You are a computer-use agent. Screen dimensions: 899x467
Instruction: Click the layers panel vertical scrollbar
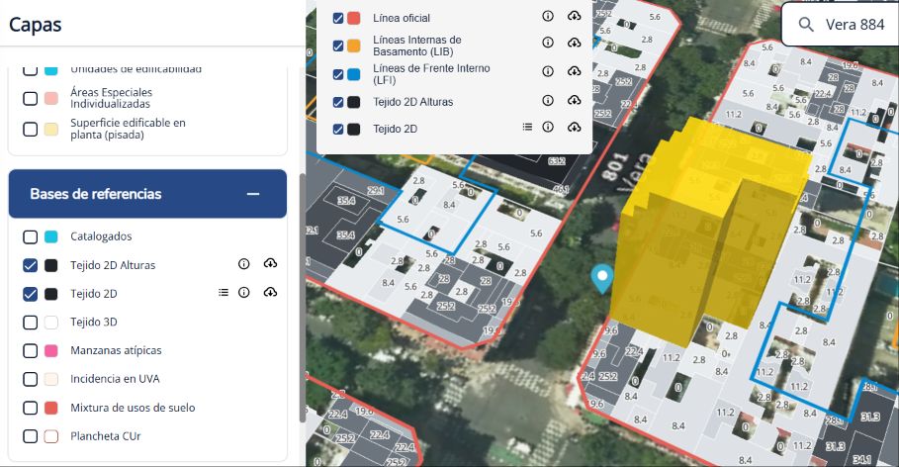(x=303, y=297)
